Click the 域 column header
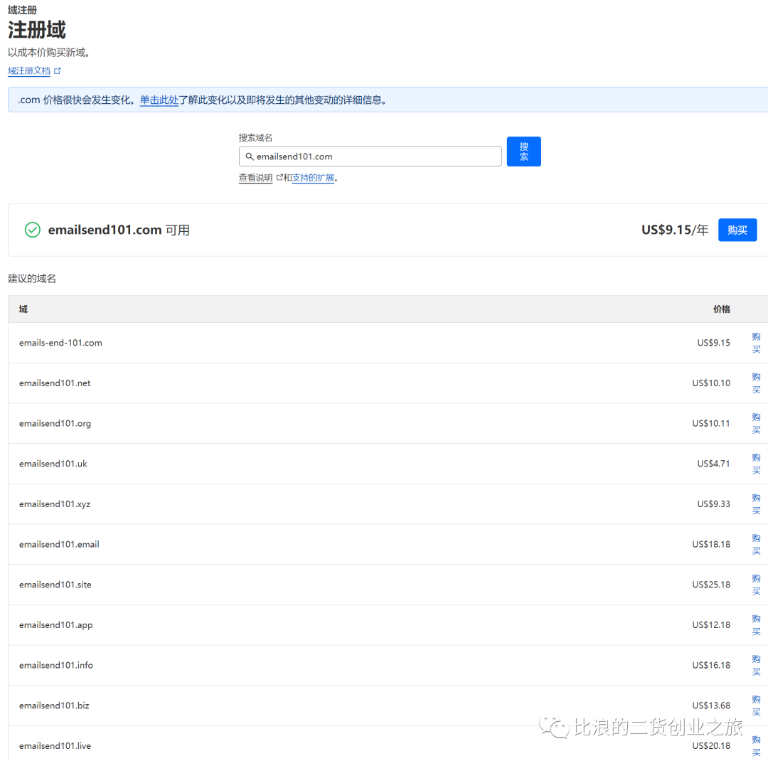The image size is (768, 761). [x=23, y=309]
